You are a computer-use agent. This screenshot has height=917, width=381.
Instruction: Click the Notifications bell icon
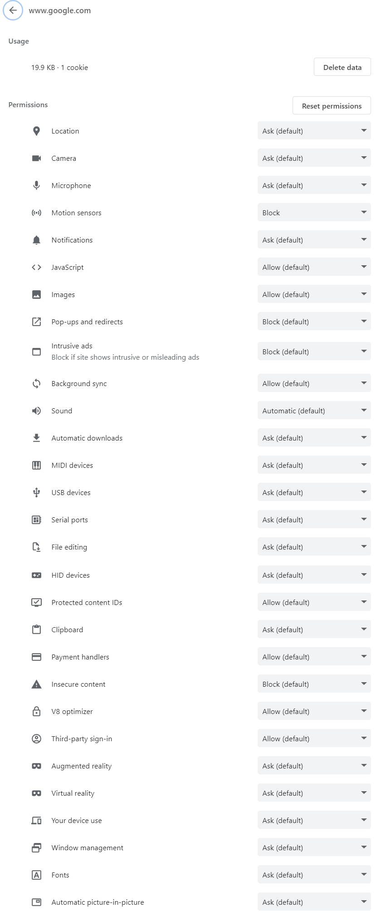pos(37,240)
